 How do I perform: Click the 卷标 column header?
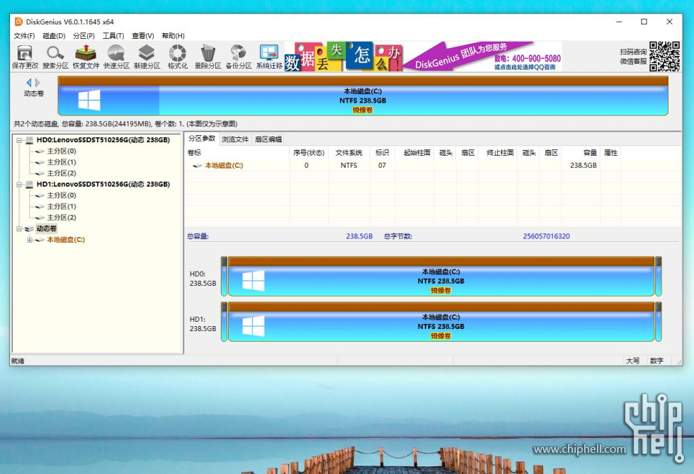point(238,153)
